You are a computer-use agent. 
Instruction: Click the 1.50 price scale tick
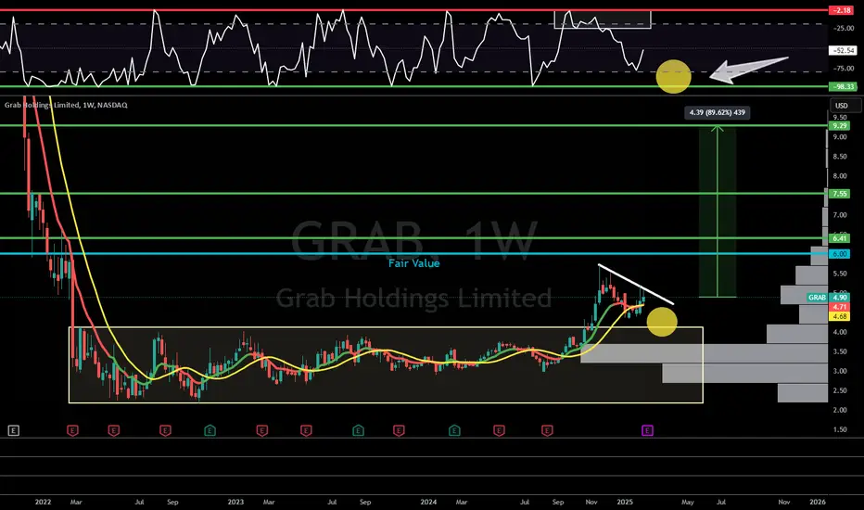pyautogui.click(x=840, y=429)
